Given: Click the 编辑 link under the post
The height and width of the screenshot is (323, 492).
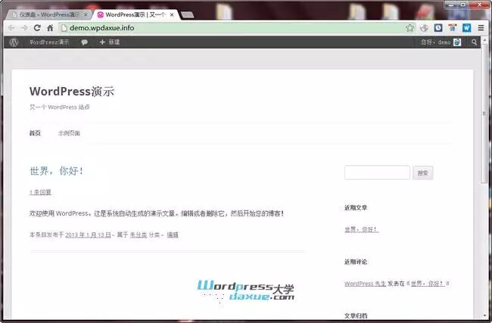Looking at the screenshot, I should coord(173,235).
